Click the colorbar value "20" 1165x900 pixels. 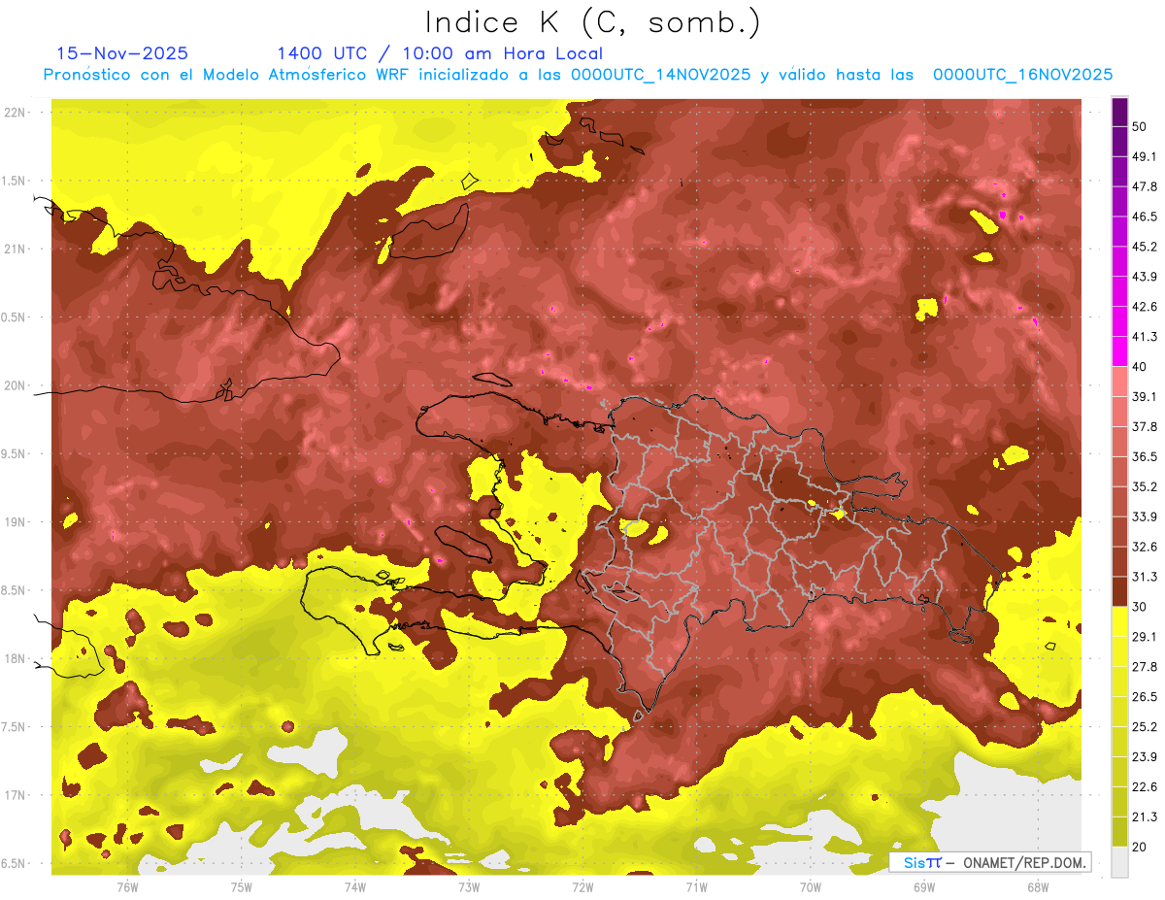(1140, 847)
